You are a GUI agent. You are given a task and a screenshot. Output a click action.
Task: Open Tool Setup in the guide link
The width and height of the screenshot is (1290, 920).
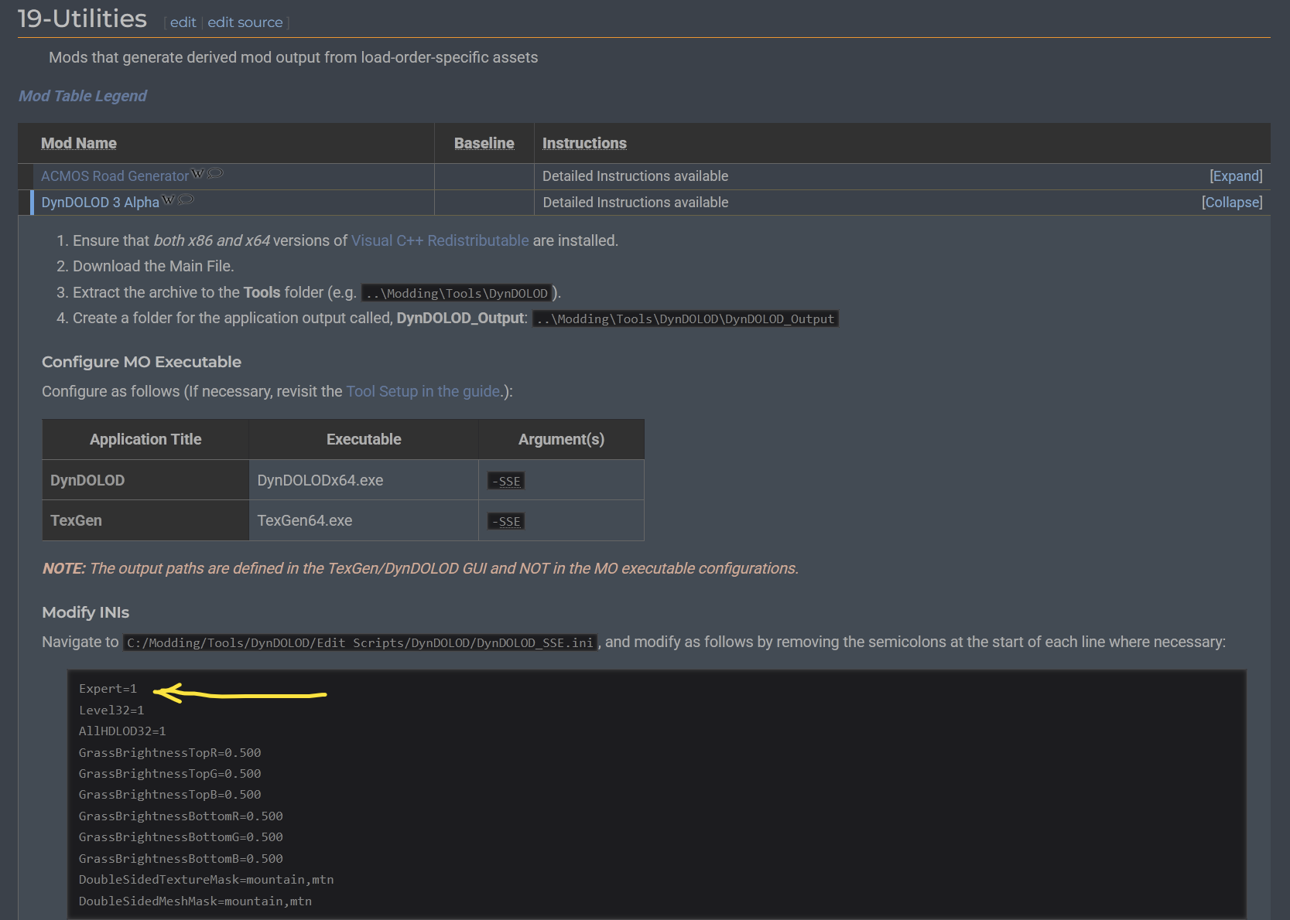click(423, 391)
